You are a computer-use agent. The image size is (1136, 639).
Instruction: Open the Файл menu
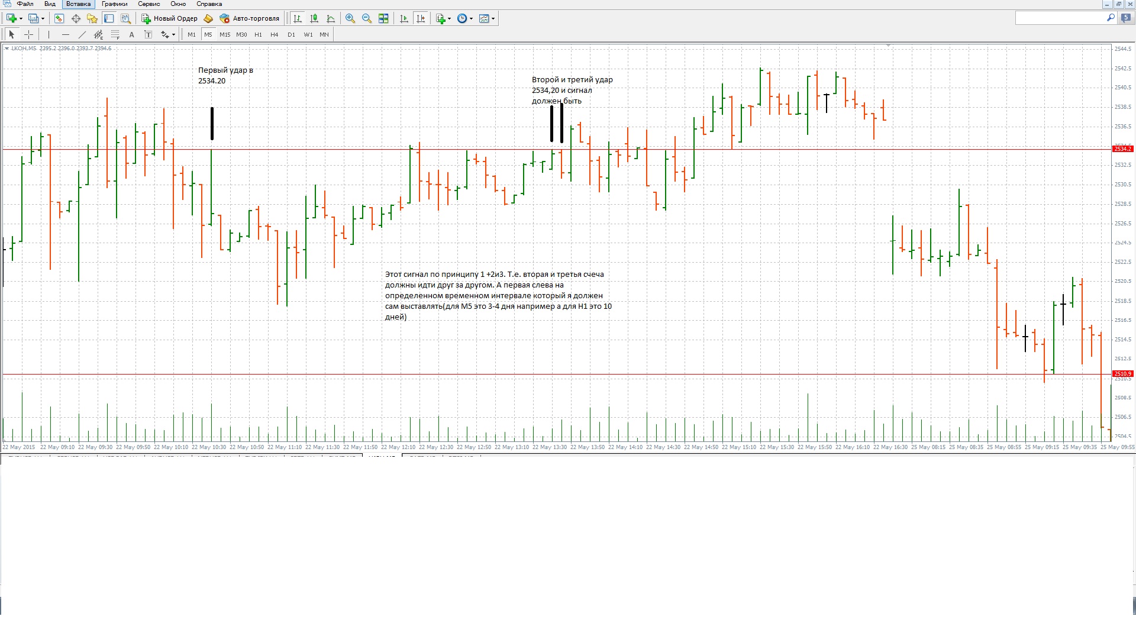point(25,4)
